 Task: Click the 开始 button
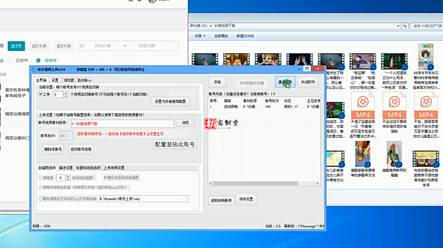tap(217, 82)
